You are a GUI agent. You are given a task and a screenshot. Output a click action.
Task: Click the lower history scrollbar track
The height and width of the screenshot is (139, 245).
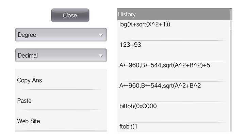coord(231,102)
